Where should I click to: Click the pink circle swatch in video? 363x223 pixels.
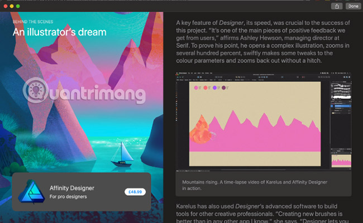click(x=196, y=88)
